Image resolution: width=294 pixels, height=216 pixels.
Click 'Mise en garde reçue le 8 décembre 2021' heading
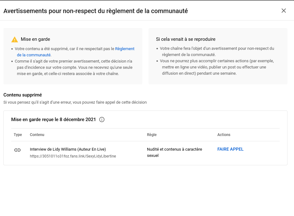pyautogui.click(x=54, y=120)
